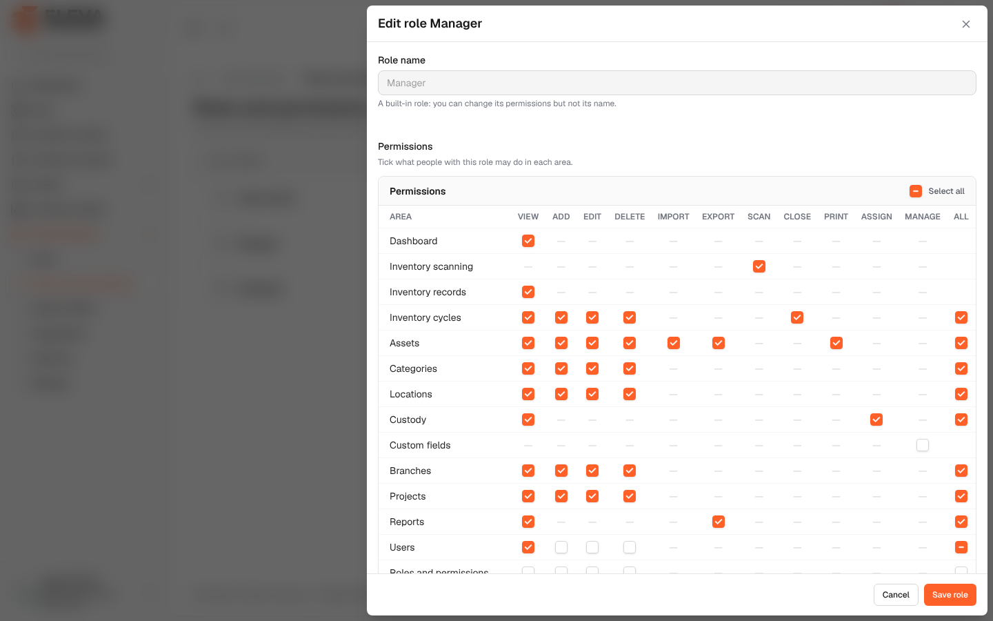Uncheck Assets Import permission
The image size is (993, 621).
(674, 343)
